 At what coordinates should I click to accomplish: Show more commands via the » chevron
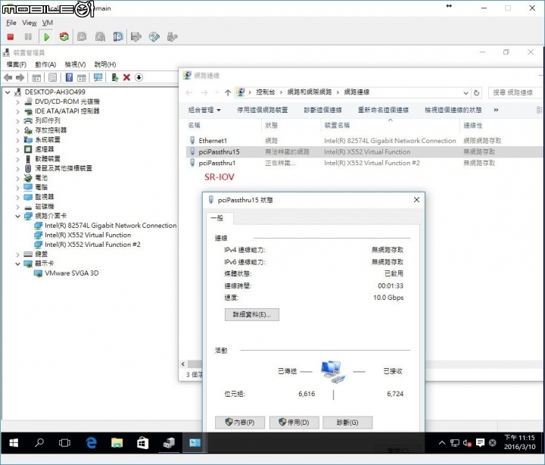(496, 110)
